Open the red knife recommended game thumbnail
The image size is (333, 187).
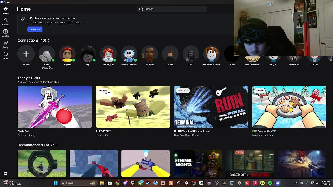pyautogui.click(x=94, y=163)
